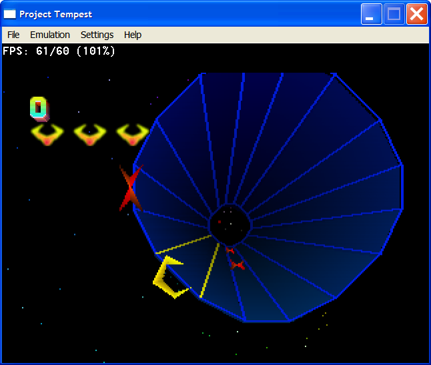
Task: Click the rainbow score digit 0
Action: tap(39, 107)
